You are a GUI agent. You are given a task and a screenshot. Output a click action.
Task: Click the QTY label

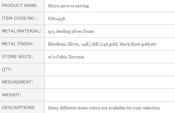[x=7, y=69]
